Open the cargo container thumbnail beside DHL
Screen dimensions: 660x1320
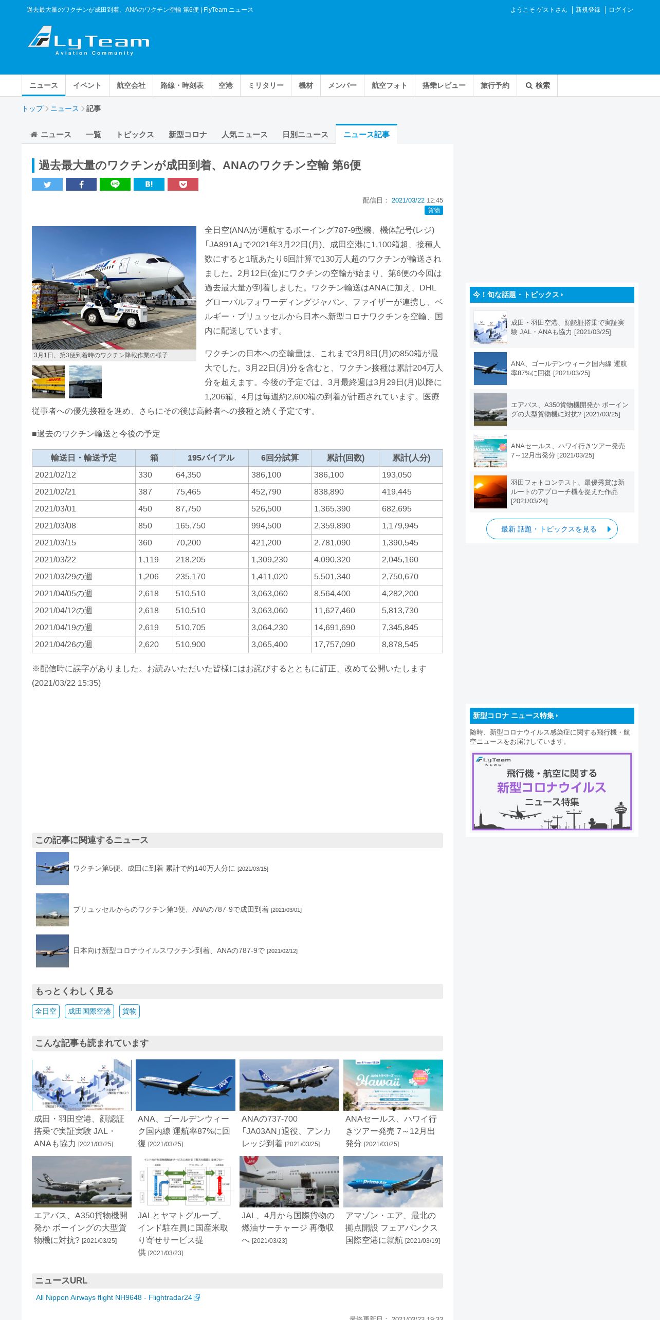[85, 382]
